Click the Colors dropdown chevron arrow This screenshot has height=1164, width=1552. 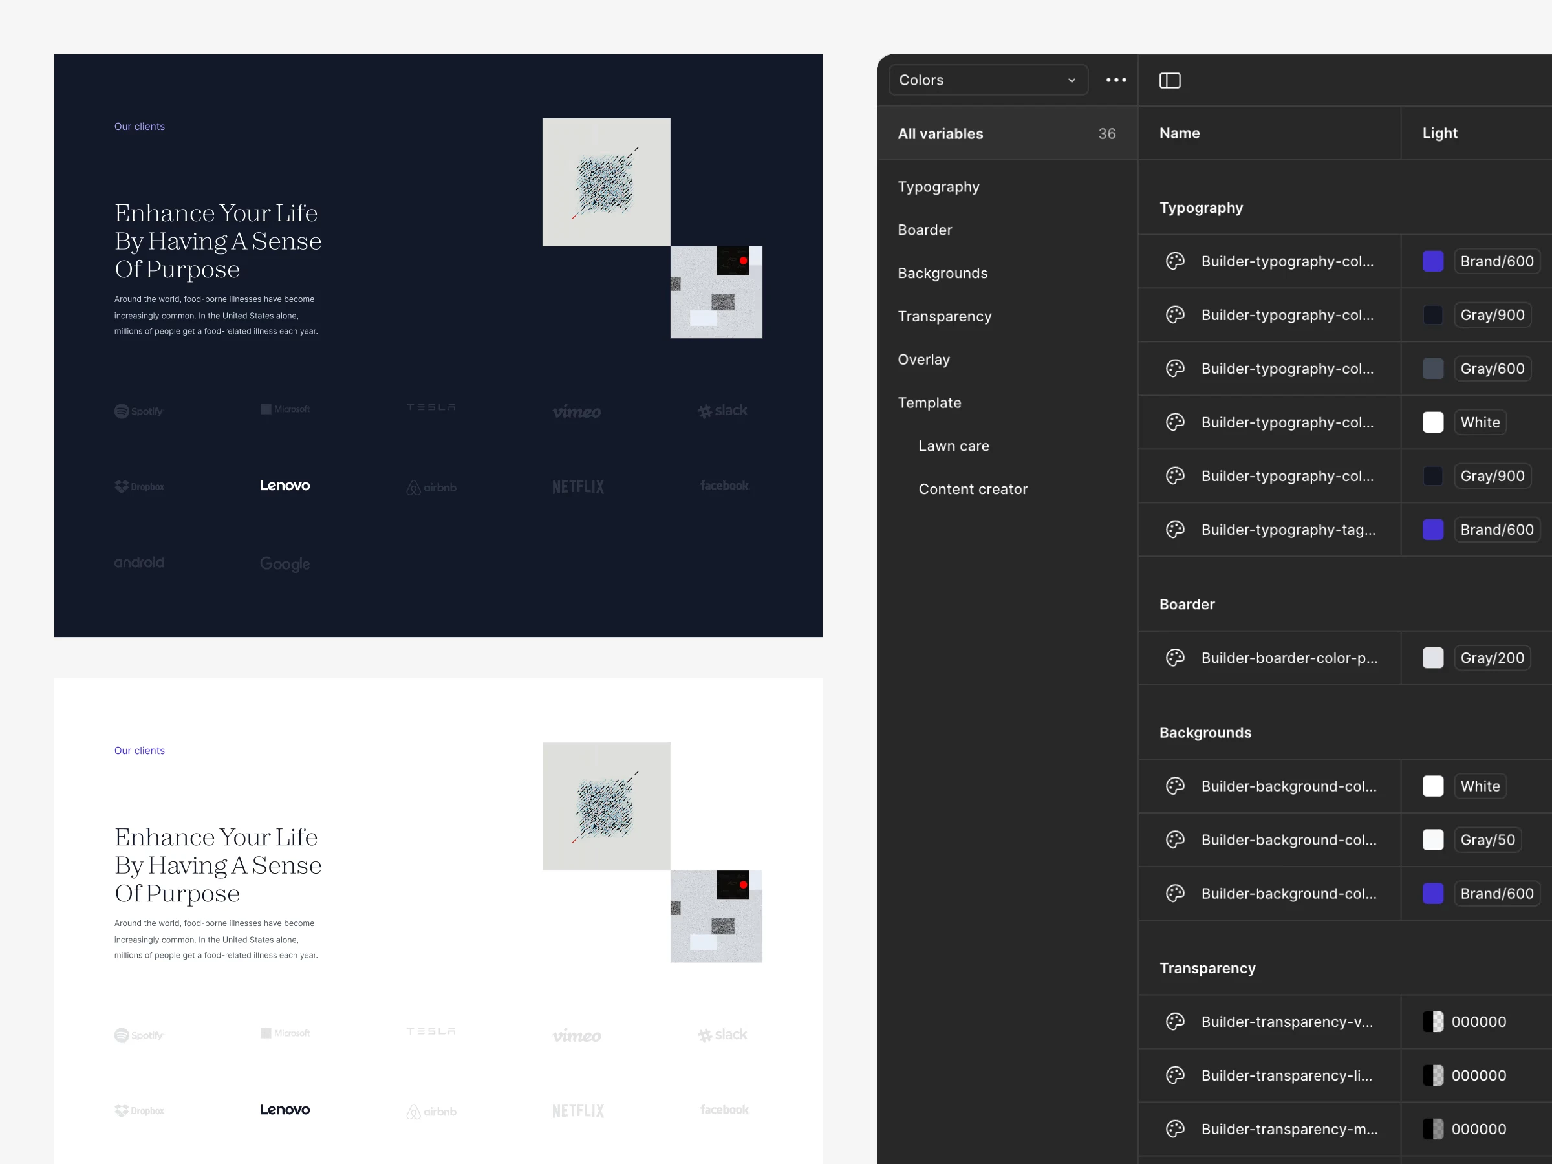[x=1071, y=81]
